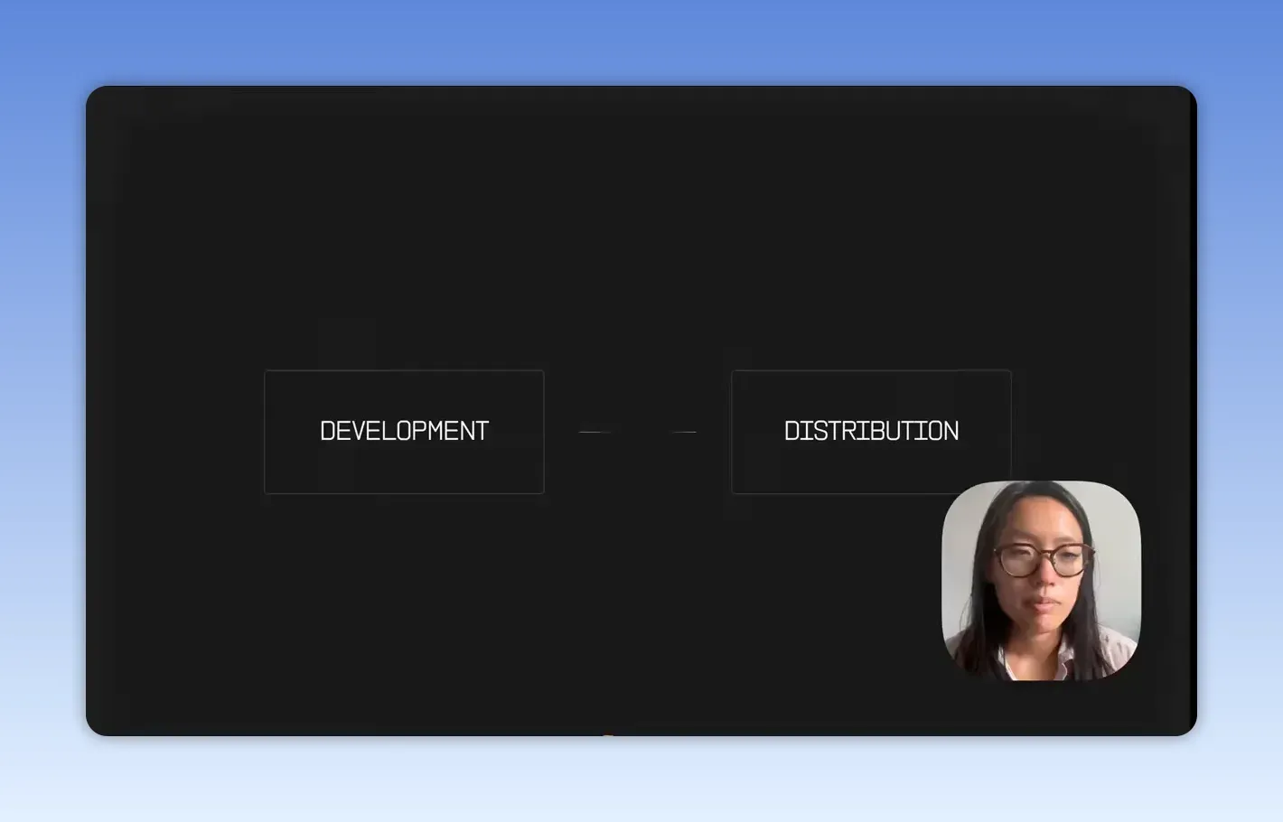Image resolution: width=1283 pixels, height=822 pixels.
Task: Click the orange progress marker at bottom edge
Action: (608, 734)
